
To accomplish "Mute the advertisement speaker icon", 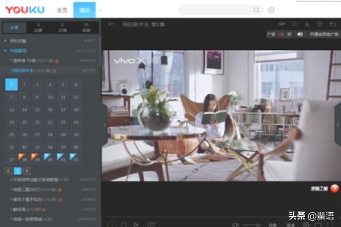I will (300, 34).
